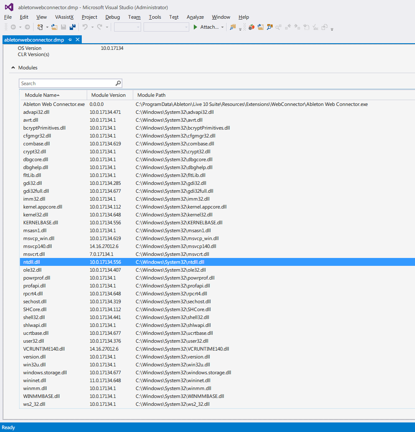Open the Solution Configurations combo box
This screenshot has width=415, height=432.
pyautogui.click(x=127, y=27)
